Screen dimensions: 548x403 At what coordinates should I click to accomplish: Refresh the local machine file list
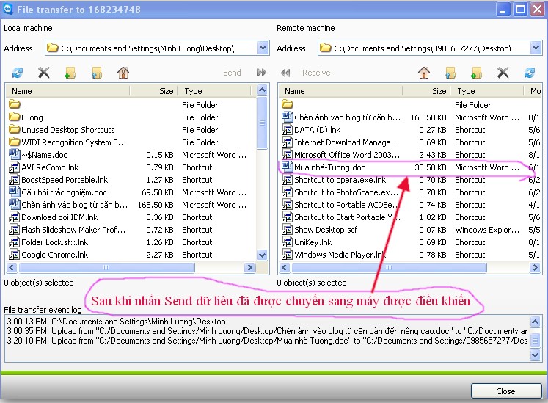pos(18,73)
